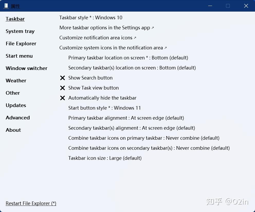This screenshot has height=212, width=255.
Task: Open Customize notification area icons link
Action: [98, 38]
